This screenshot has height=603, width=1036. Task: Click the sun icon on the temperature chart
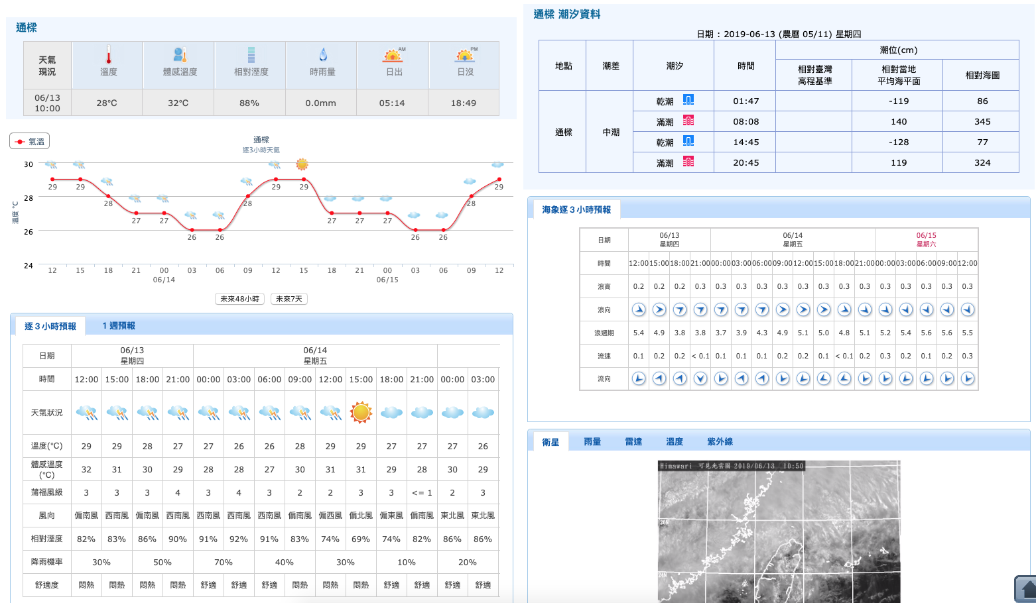coord(302,164)
